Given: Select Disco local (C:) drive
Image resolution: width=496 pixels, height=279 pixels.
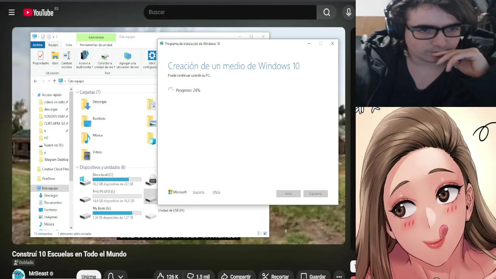Looking at the screenshot, I should (110, 179).
